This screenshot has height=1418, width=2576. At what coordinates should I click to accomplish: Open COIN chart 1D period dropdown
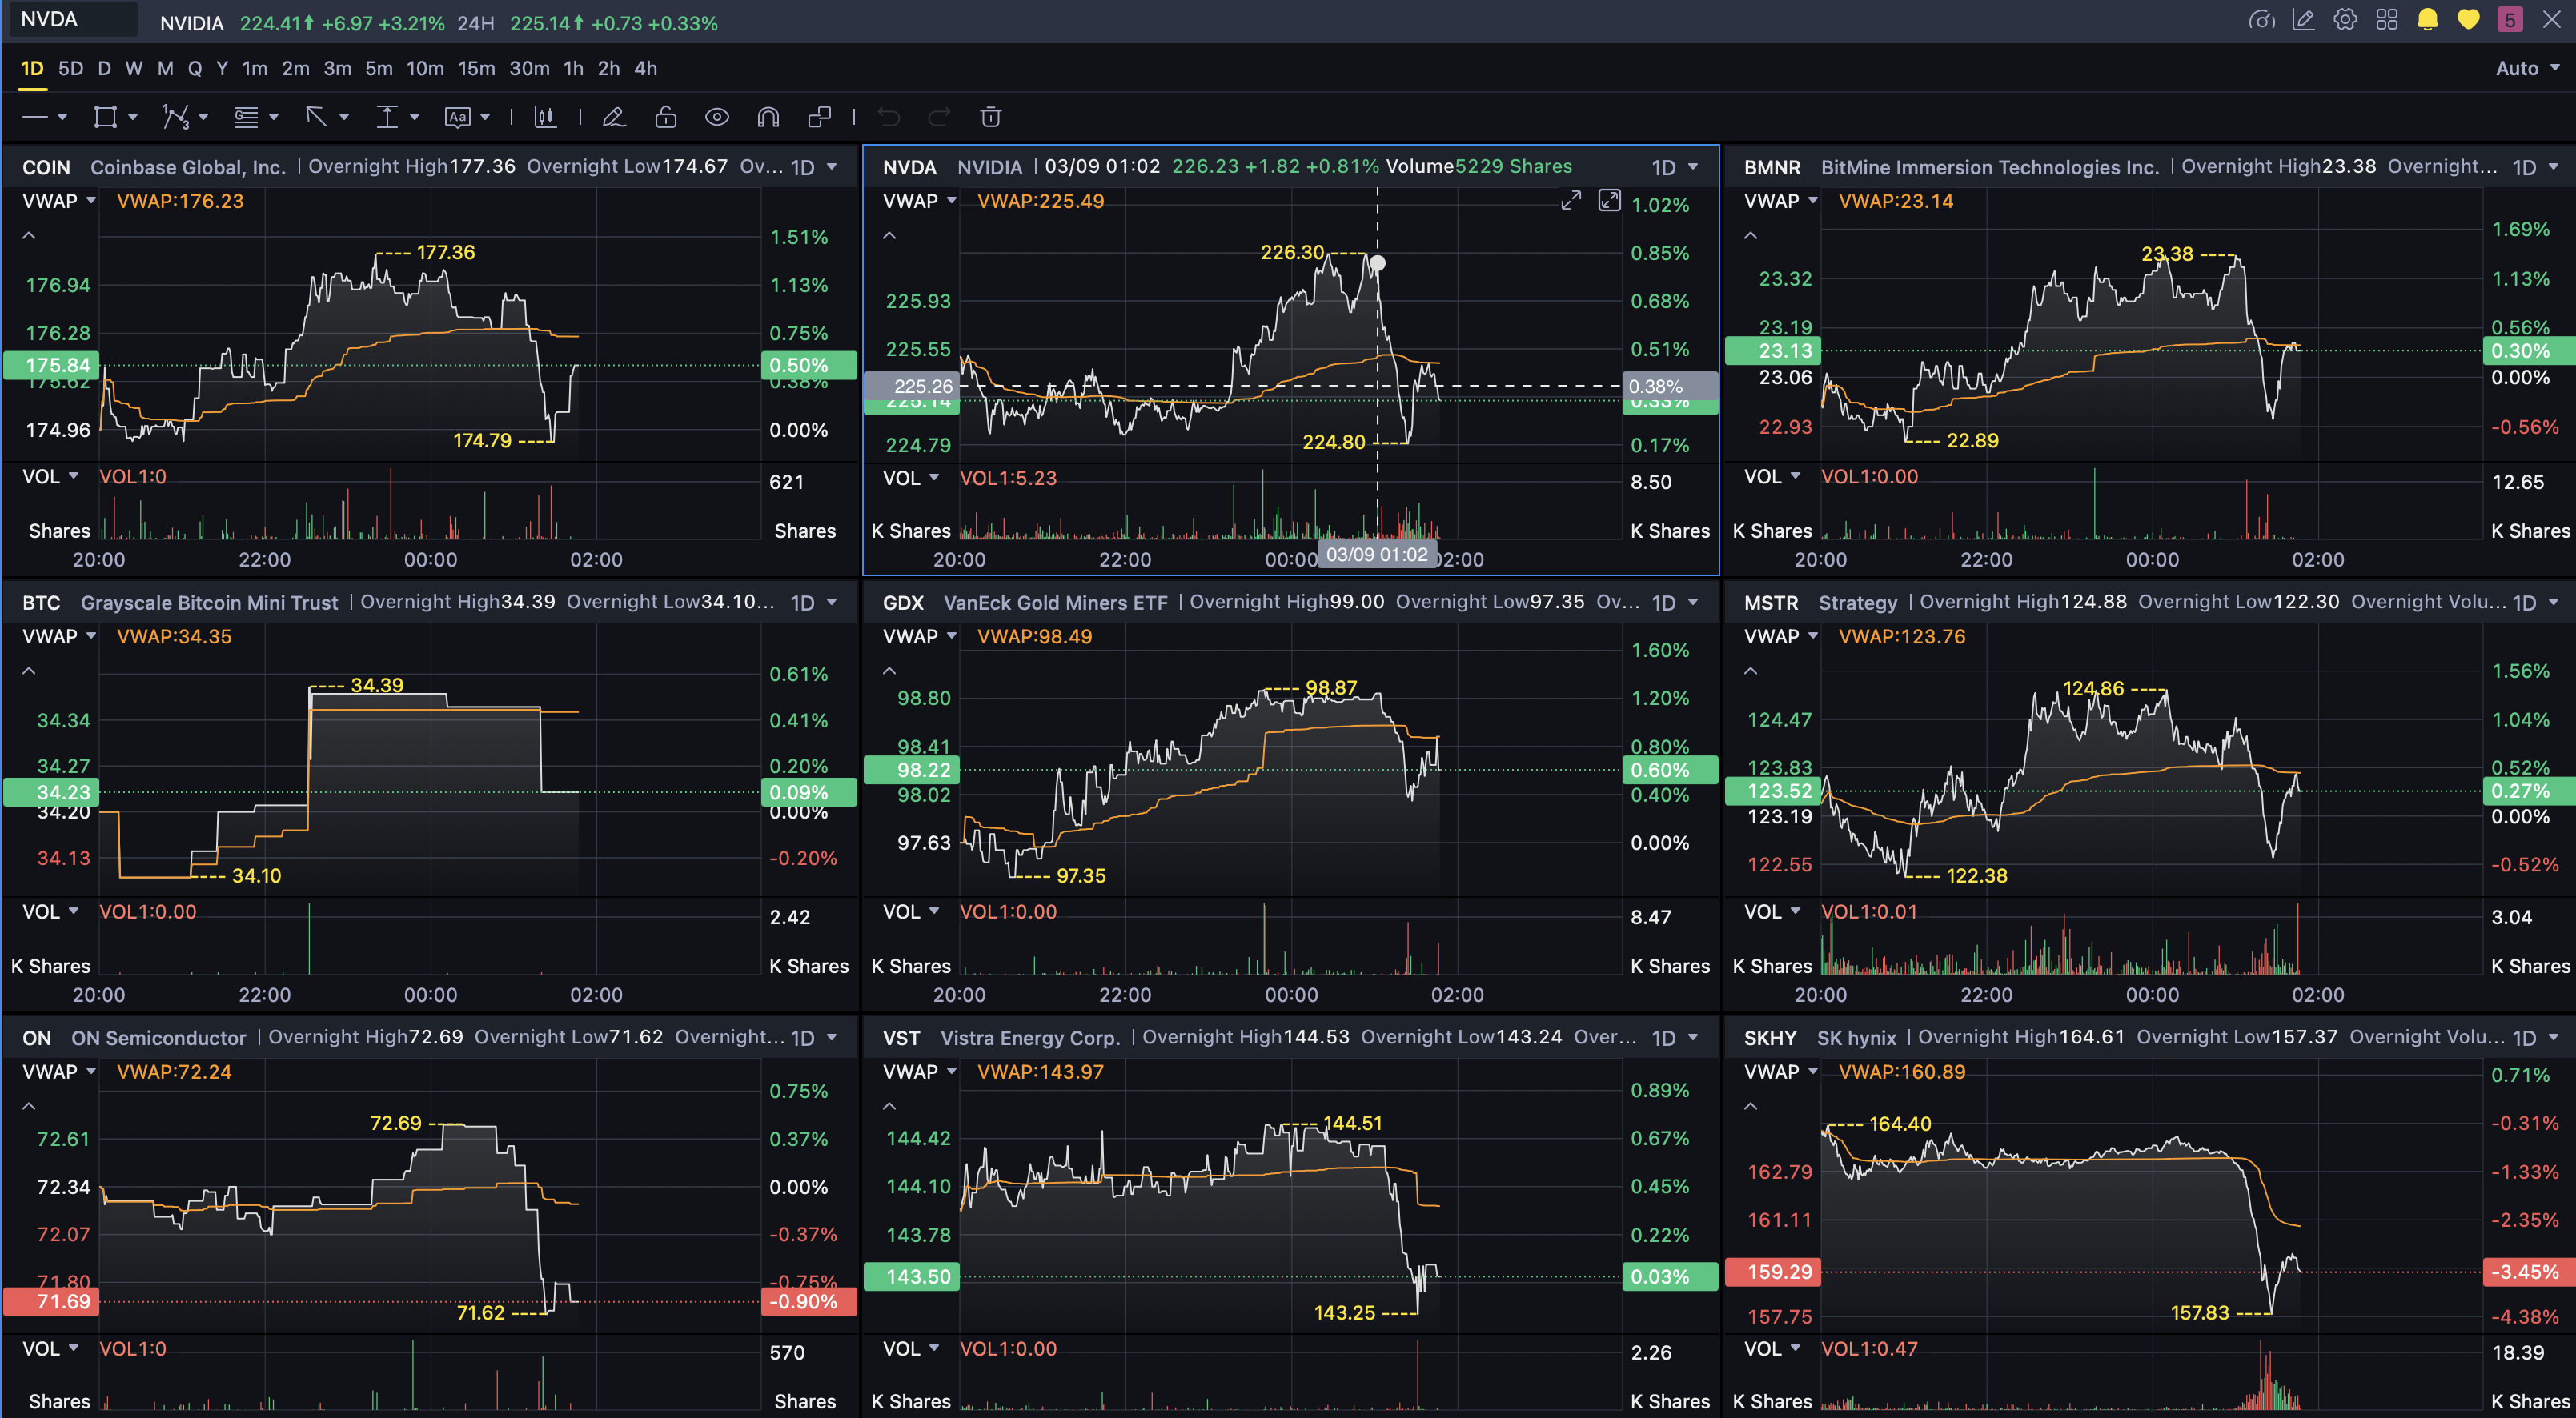tap(814, 167)
